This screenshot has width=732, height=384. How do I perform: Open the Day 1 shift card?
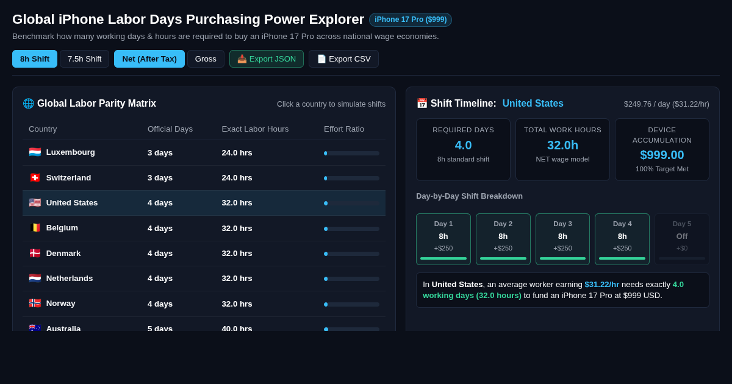[x=443, y=239]
